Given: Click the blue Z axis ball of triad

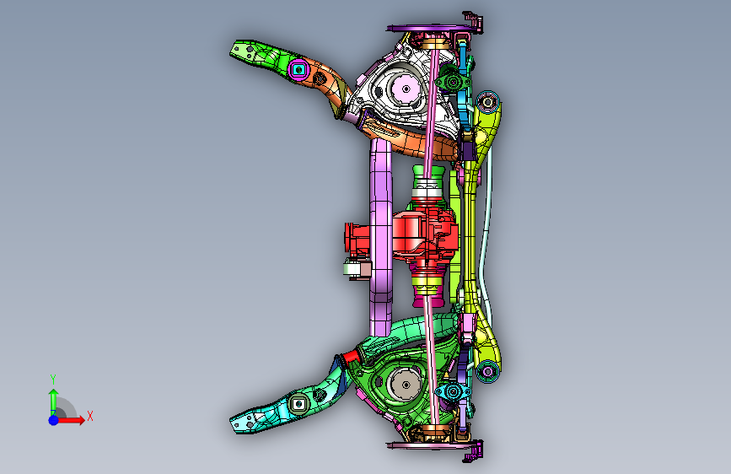Looking at the screenshot, I should (54, 420).
